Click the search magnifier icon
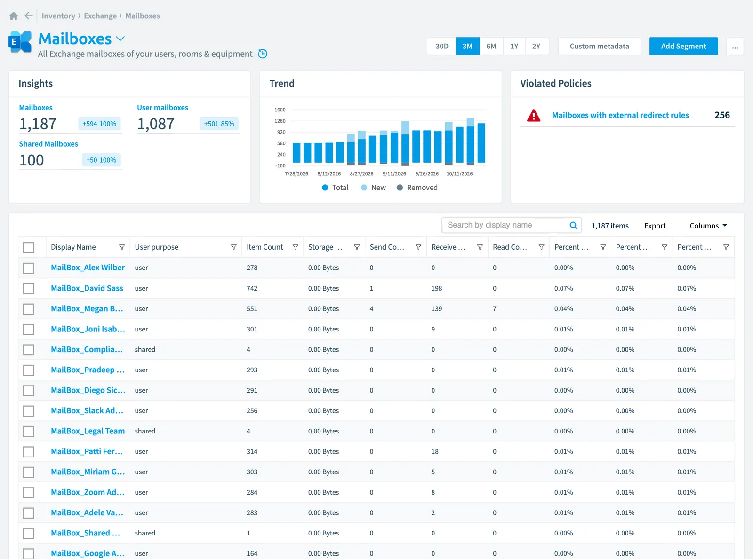Image resolution: width=753 pixels, height=559 pixels. click(573, 225)
